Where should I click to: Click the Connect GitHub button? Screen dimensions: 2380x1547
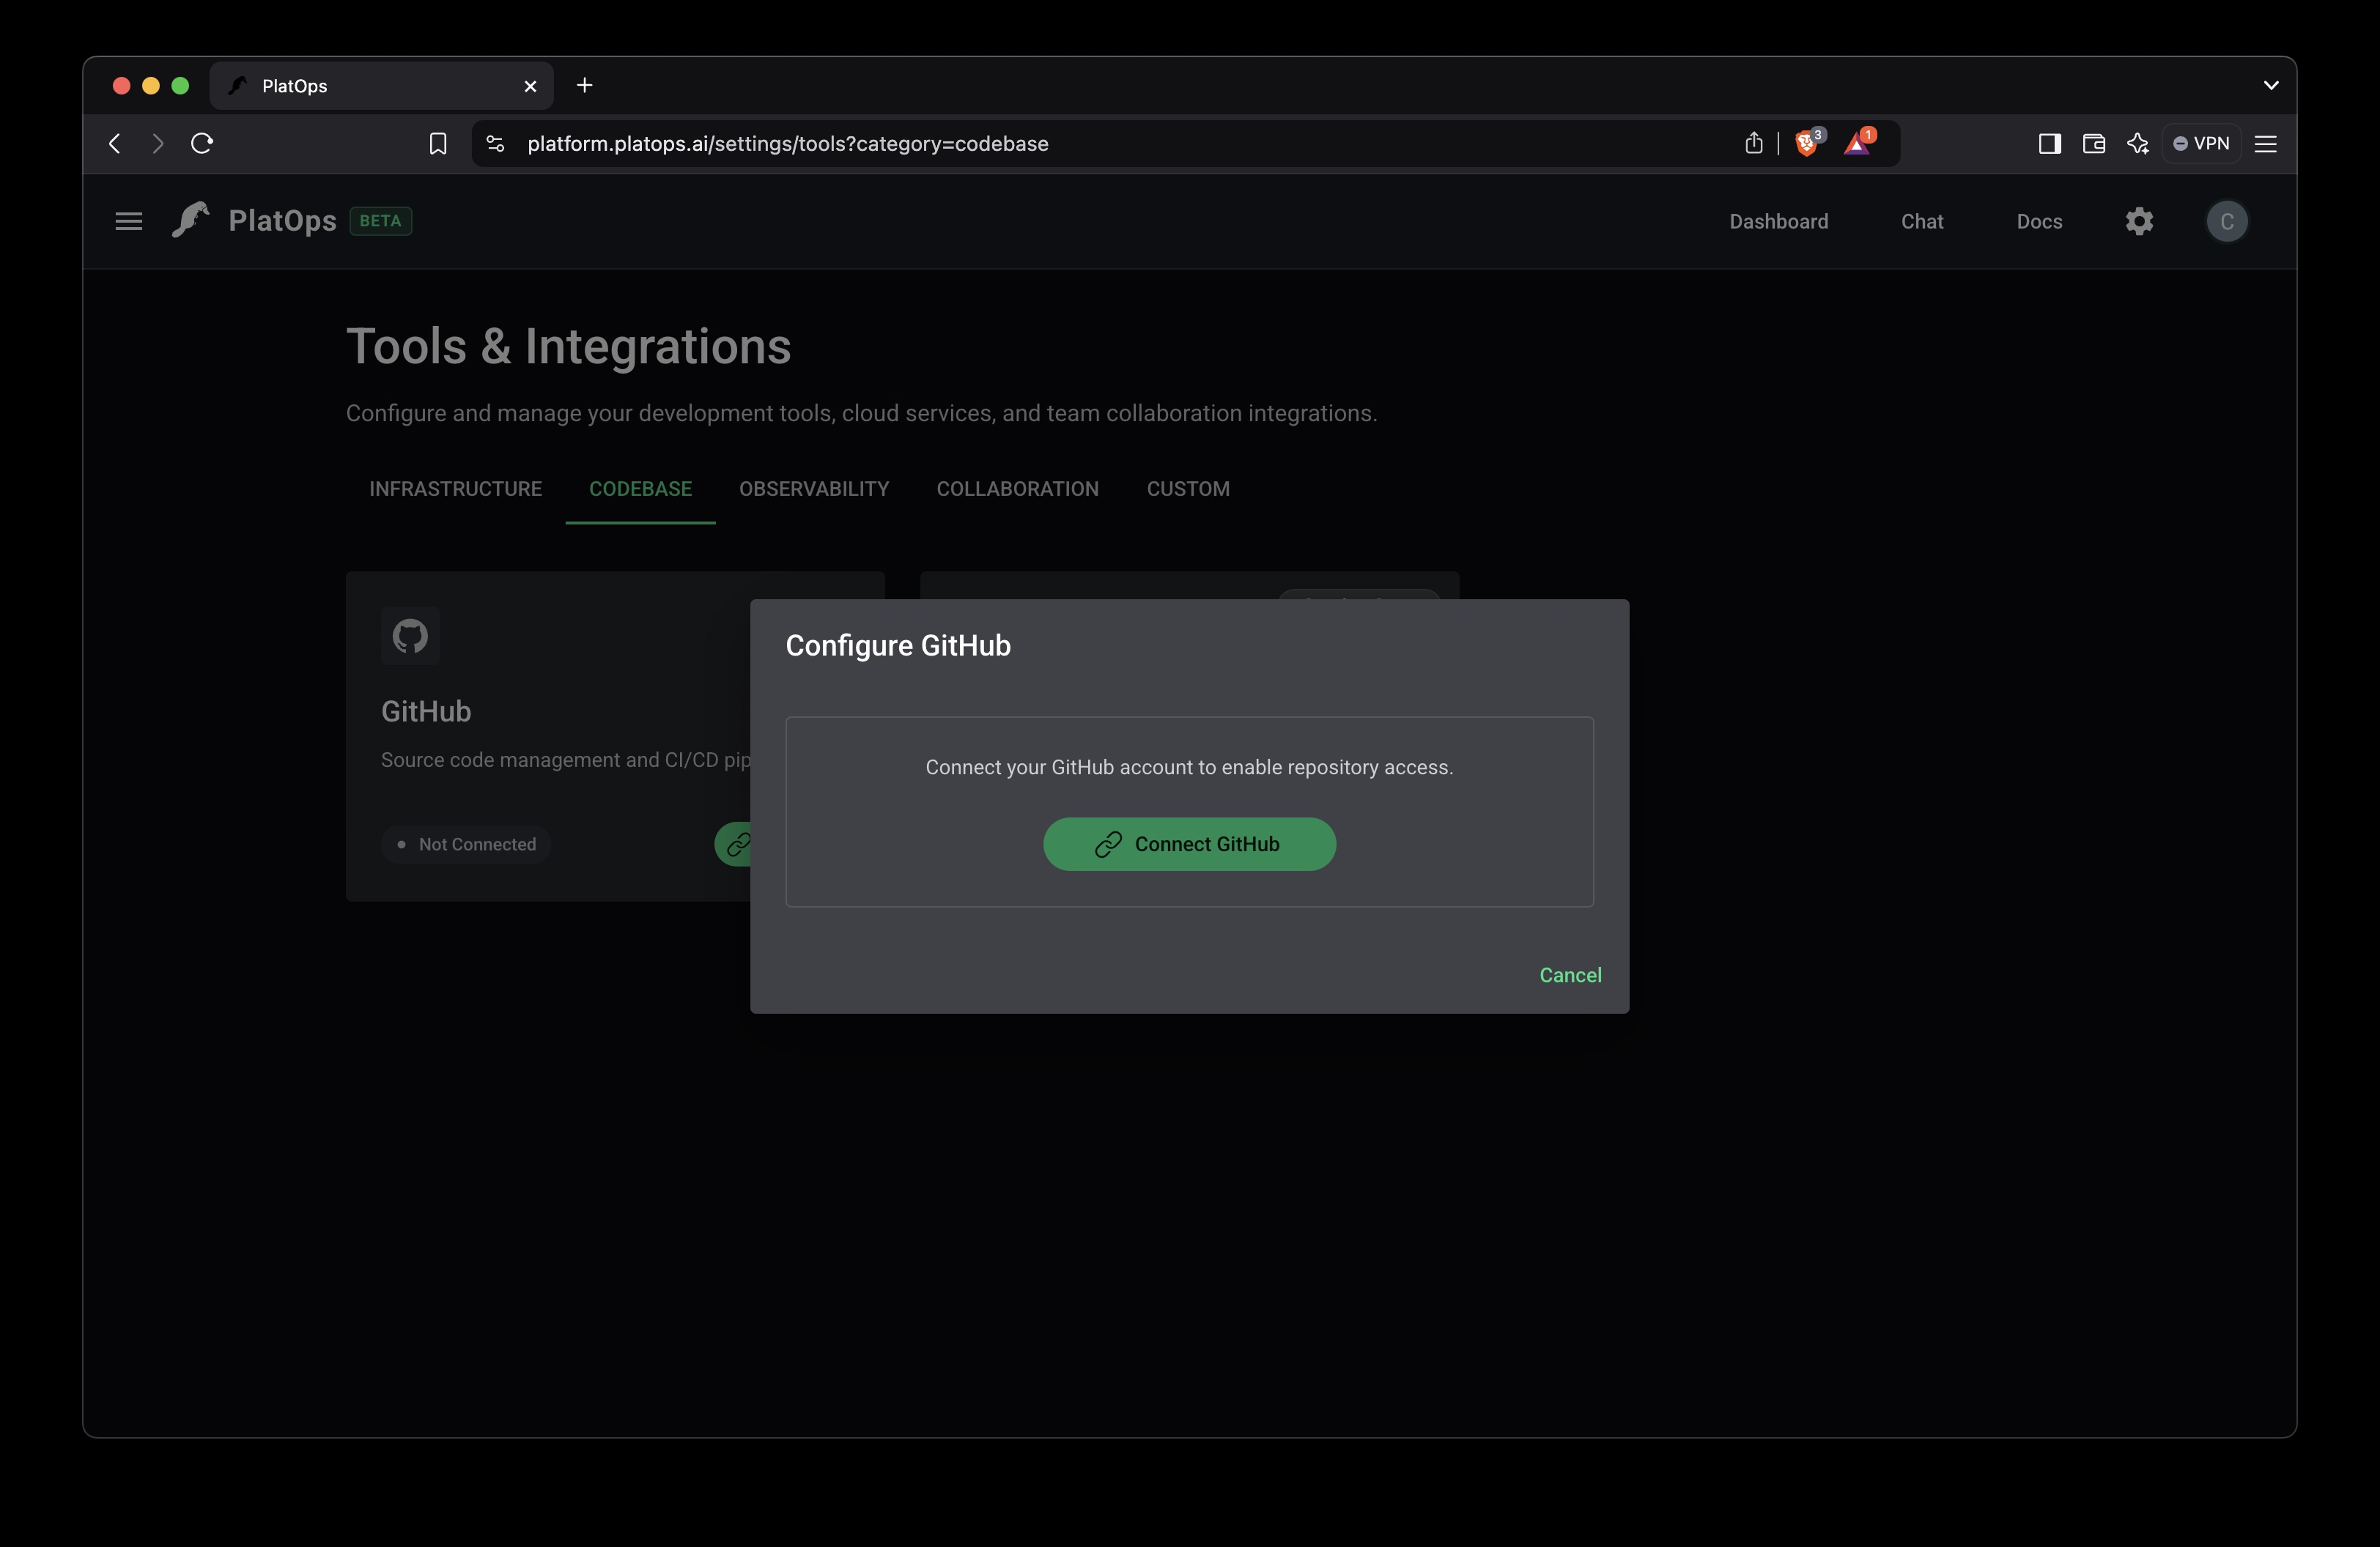click(x=1189, y=845)
